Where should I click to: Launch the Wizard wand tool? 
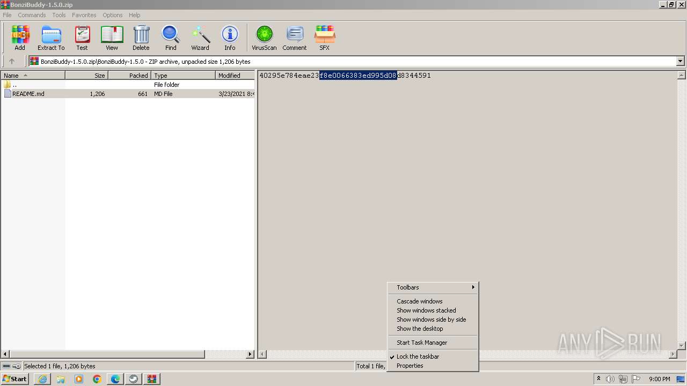[200, 38]
